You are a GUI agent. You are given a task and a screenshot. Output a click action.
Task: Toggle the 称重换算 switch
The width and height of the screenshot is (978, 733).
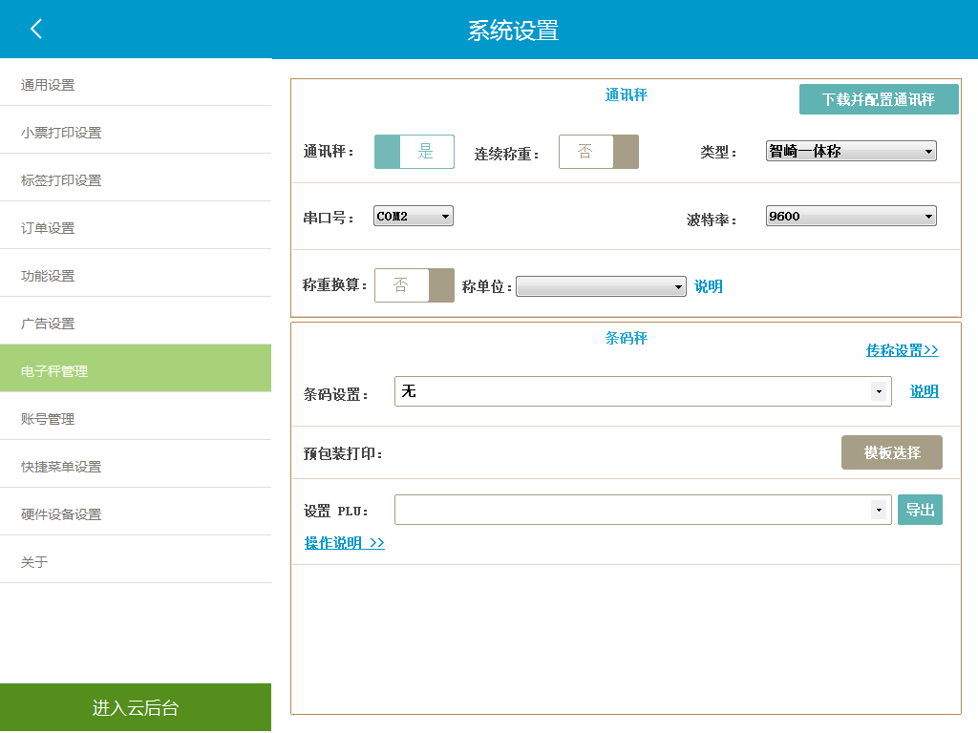pyautogui.click(x=414, y=285)
